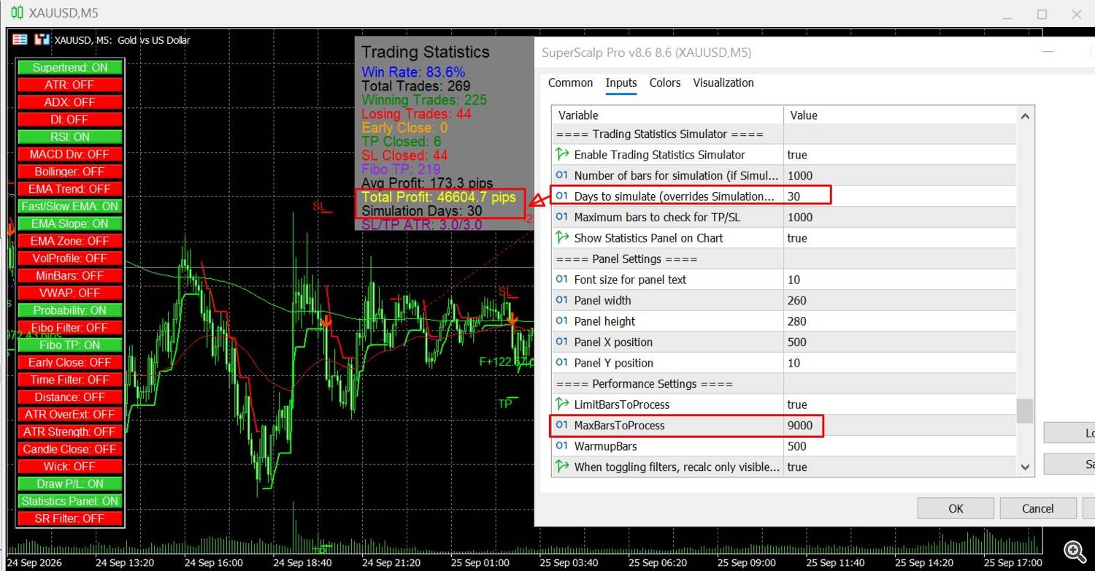This screenshot has height=571, width=1095.
Task: Click the MinBars: OFF button
Action: point(70,275)
